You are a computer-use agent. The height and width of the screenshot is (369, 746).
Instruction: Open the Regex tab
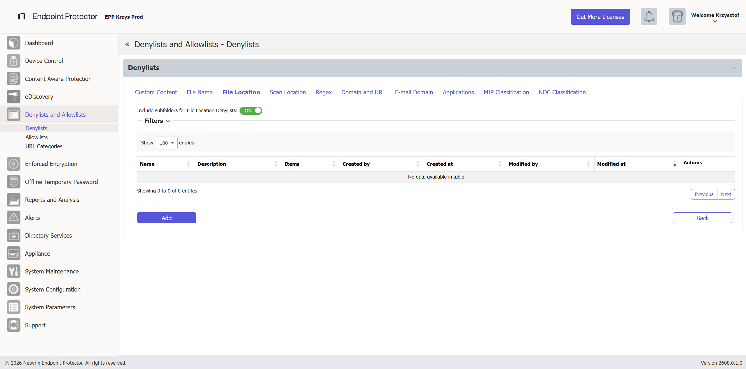(324, 92)
